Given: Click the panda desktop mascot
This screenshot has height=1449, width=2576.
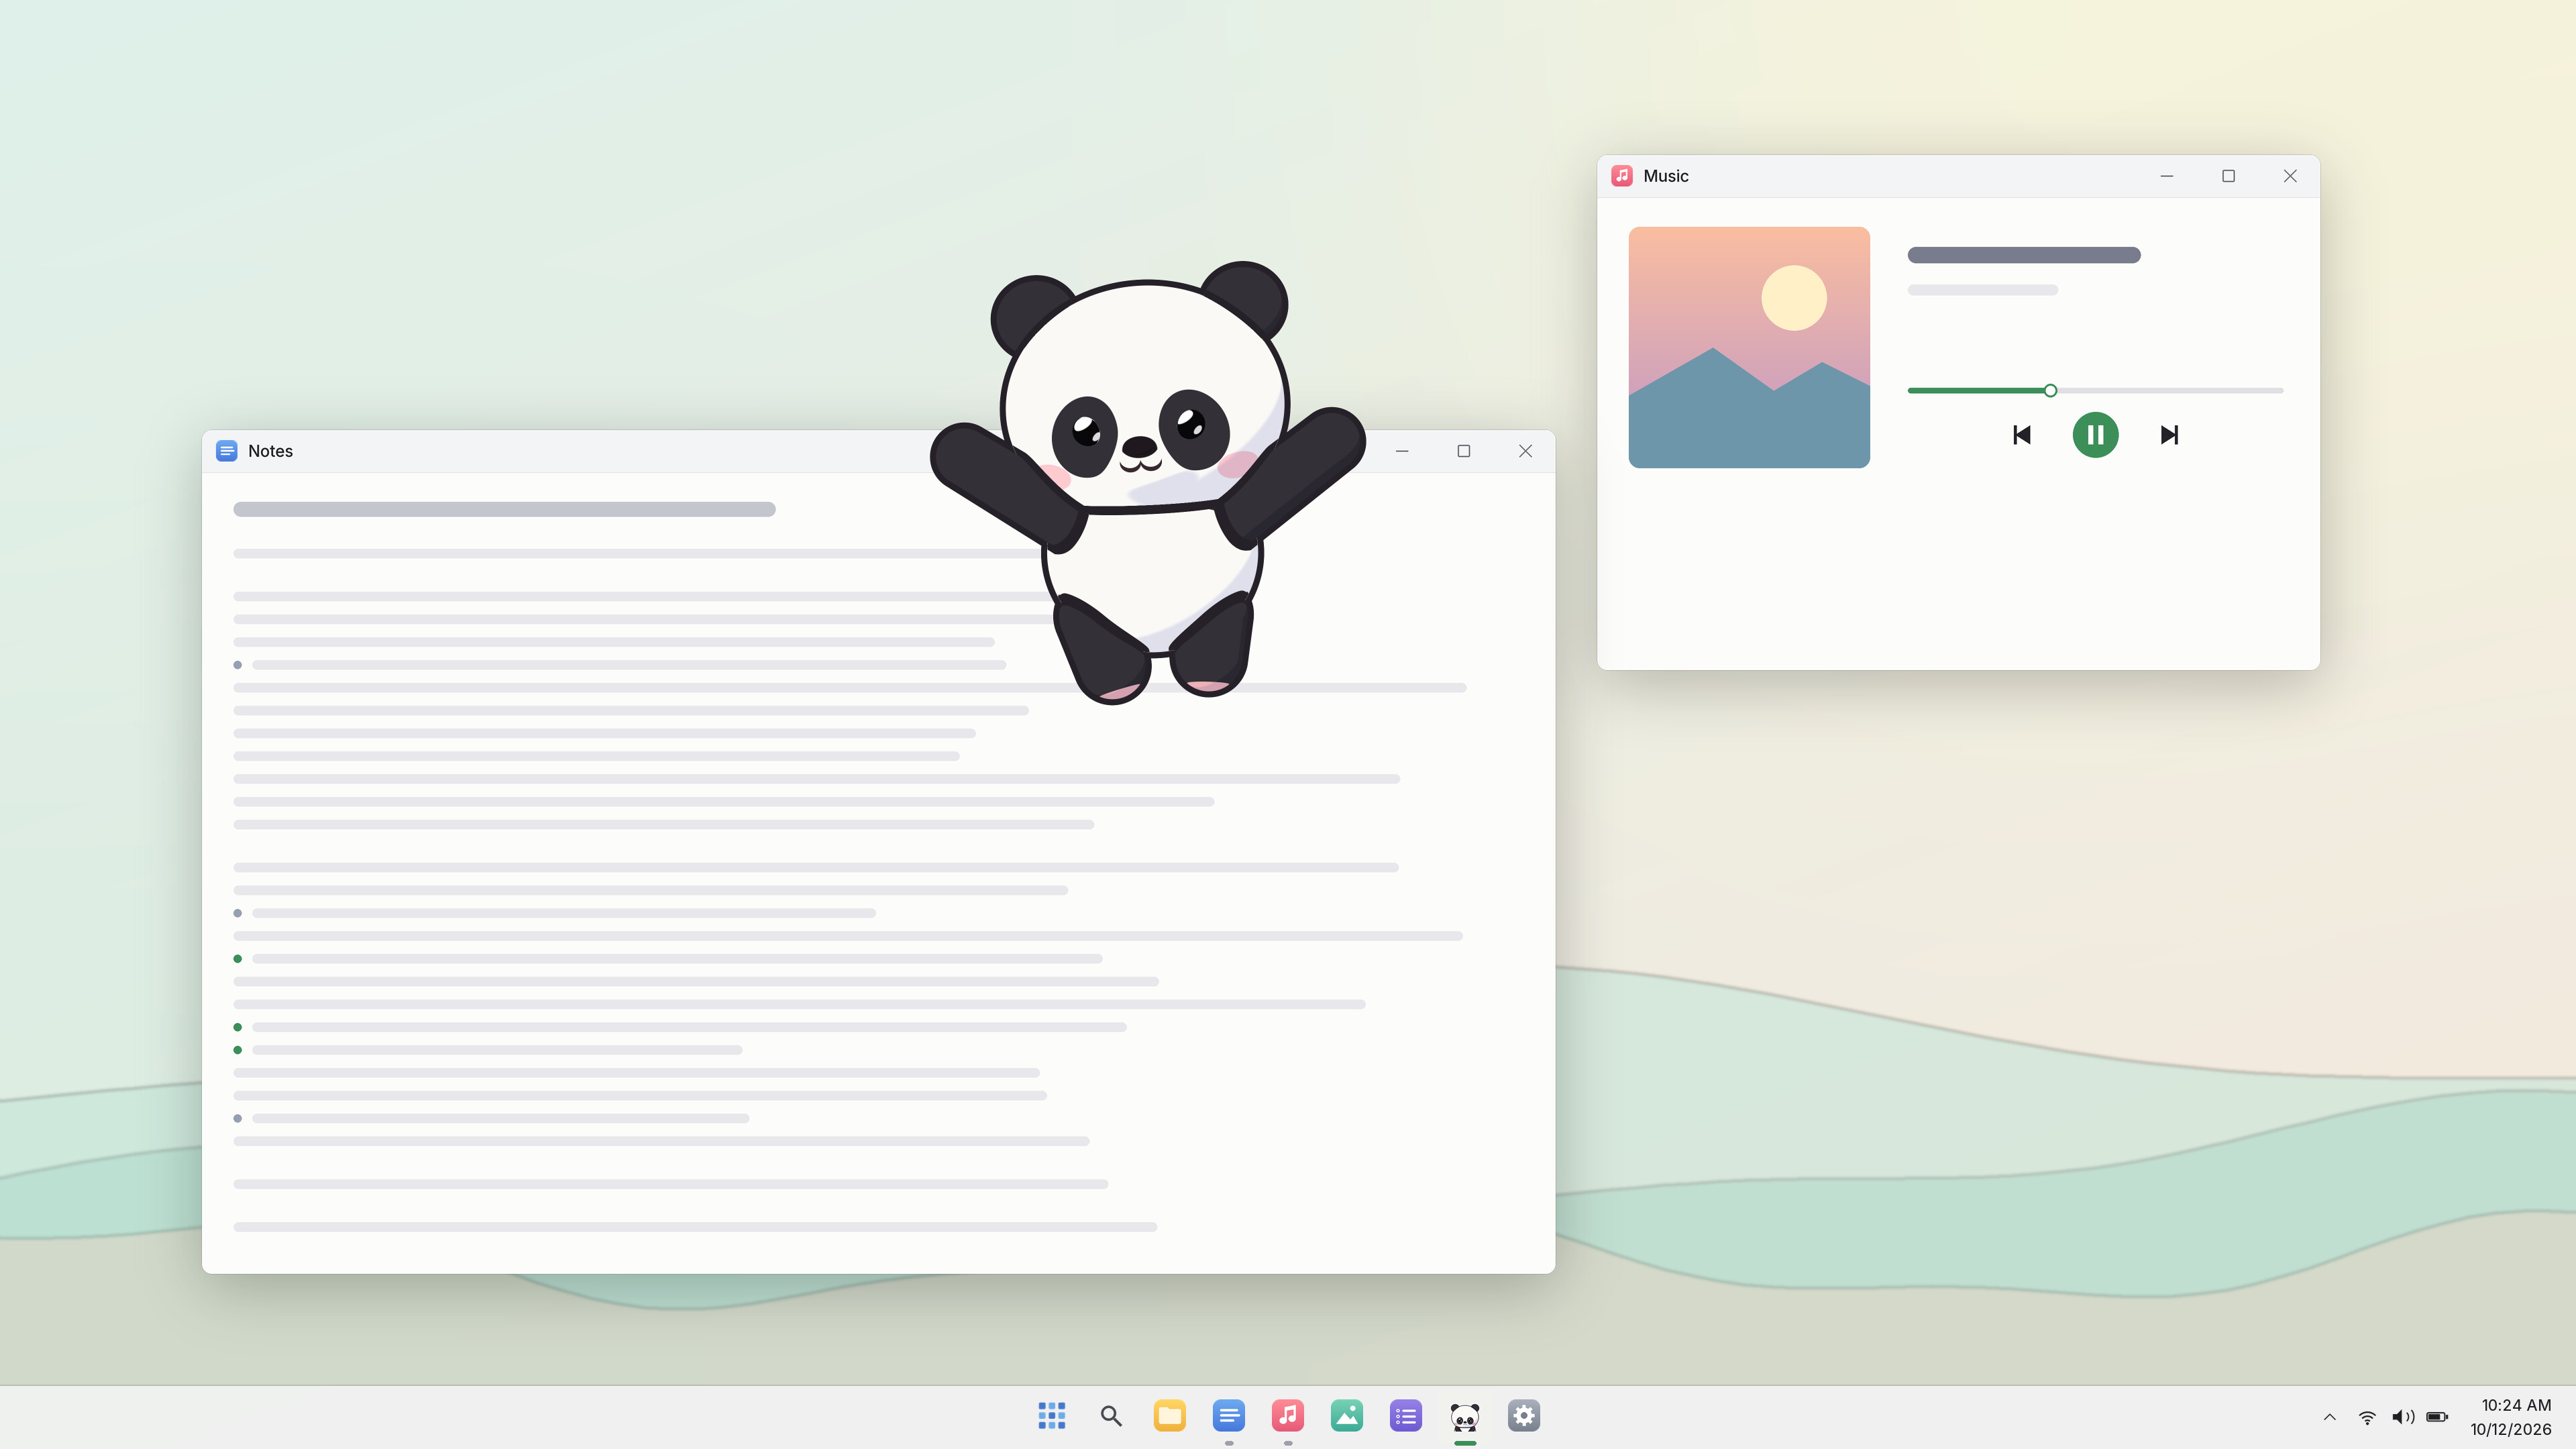Looking at the screenshot, I should click(1147, 482).
